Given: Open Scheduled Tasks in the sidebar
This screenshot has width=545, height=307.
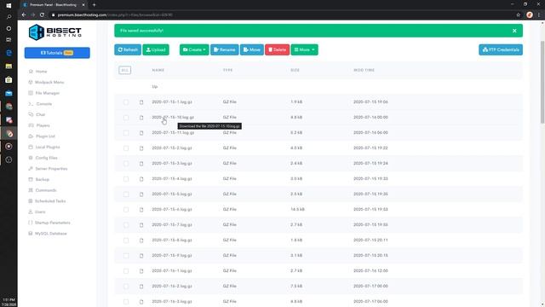Looking at the screenshot, I should [x=48, y=201].
